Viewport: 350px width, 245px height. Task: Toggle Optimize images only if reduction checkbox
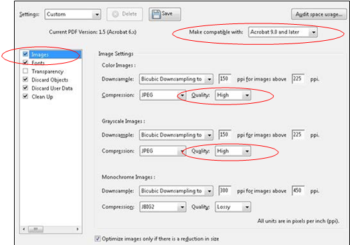coord(97,239)
